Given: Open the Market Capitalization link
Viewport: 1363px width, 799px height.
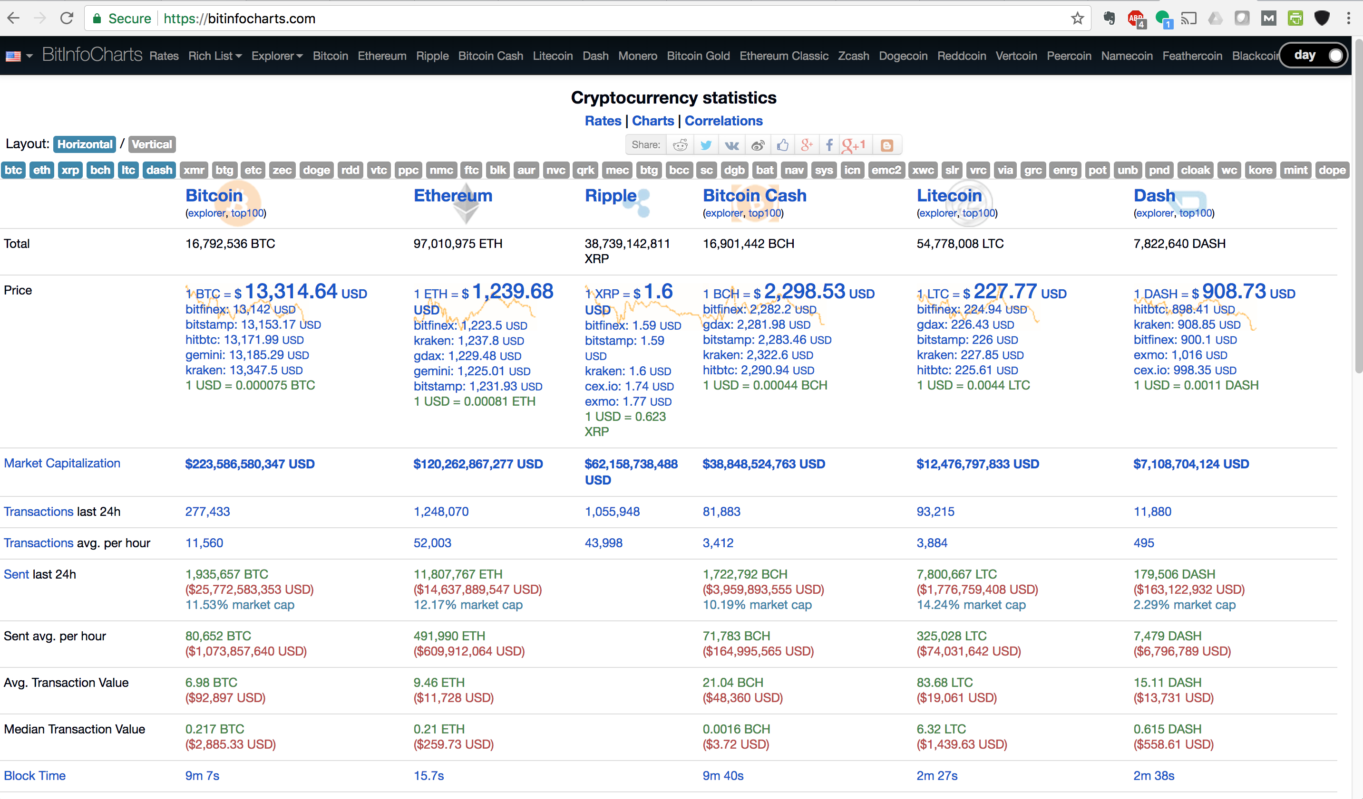Looking at the screenshot, I should click(x=62, y=464).
